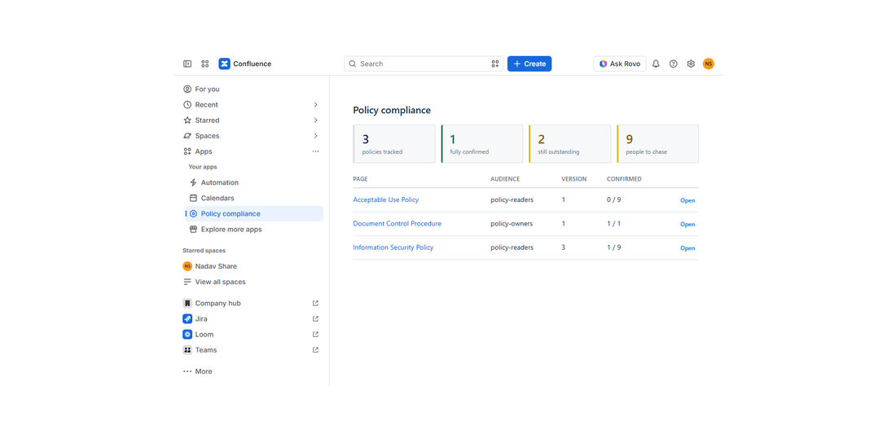This screenshot has width=896, height=438.
Task: Click the Policy compliance hexagon icon
Action: click(193, 213)
